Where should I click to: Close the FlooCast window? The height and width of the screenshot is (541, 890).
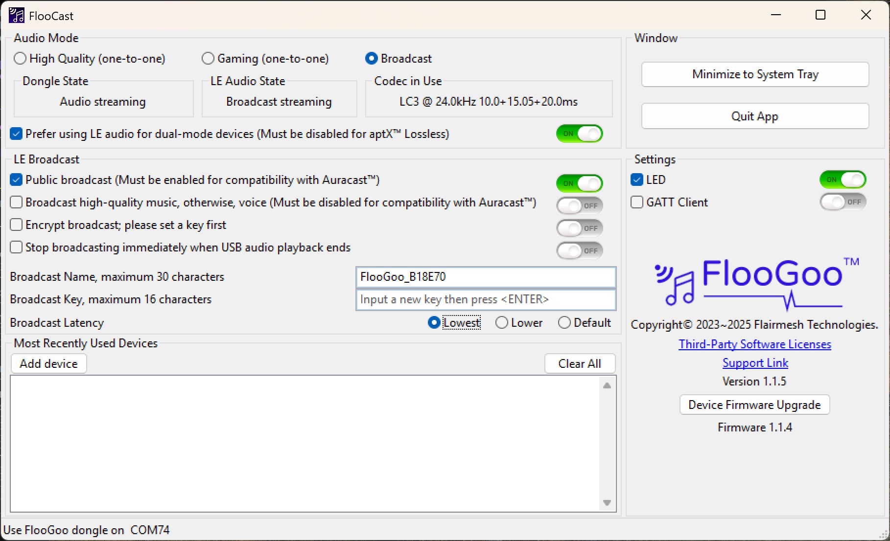(x=866, y=15)
